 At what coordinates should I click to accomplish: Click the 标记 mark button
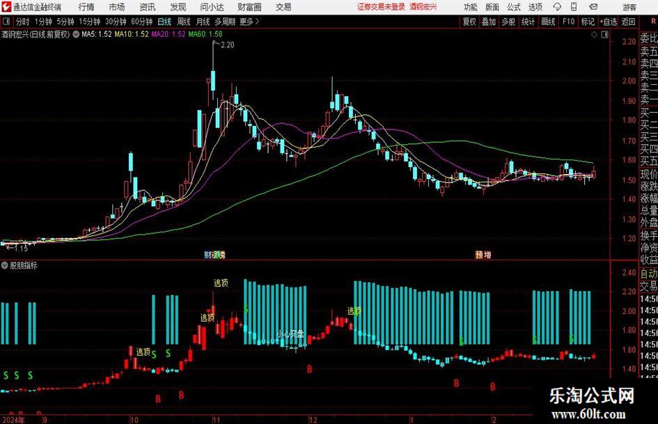[x=588, y=22]
